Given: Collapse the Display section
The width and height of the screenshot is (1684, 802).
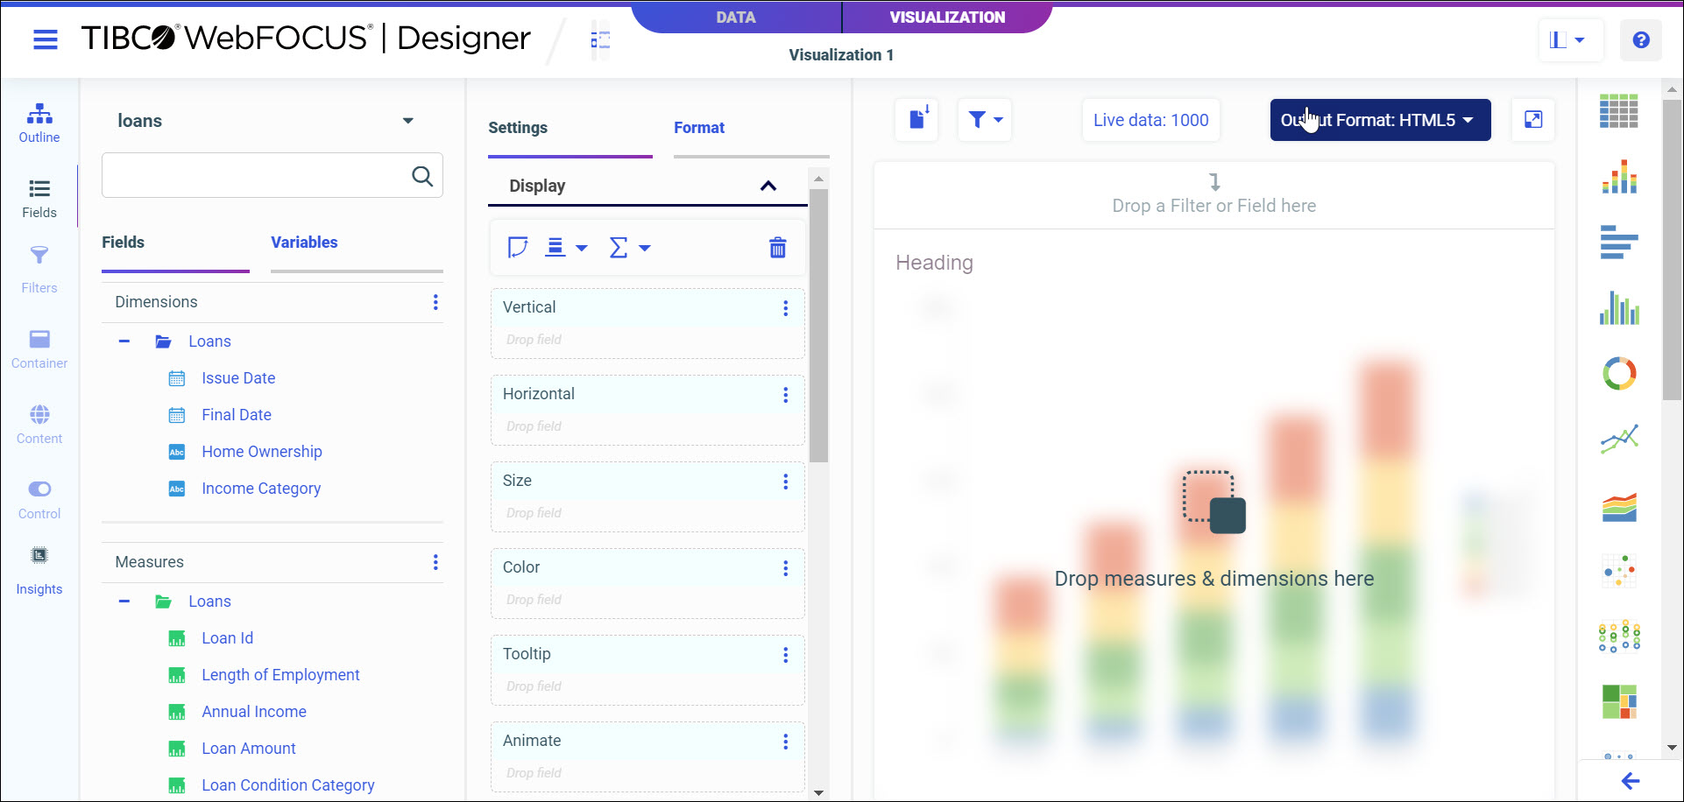Looking at the screenshot, I should [768, 186].
